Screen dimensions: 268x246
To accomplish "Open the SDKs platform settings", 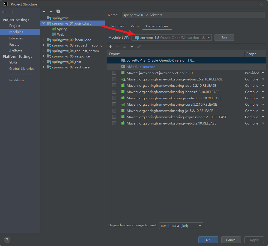I will (x=13, y=62).
